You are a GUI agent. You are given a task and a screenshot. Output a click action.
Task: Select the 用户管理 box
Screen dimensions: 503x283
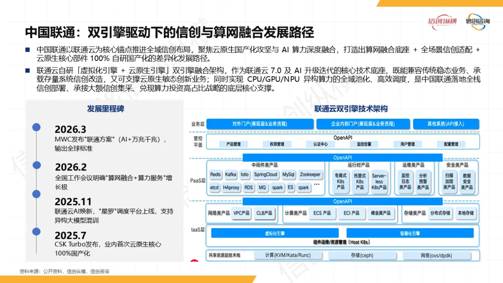pyautogui.click(x=408, y=144)
